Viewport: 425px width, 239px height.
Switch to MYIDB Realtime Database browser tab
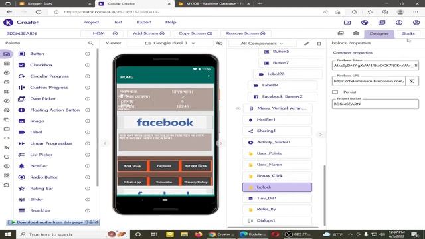point(214,3)
